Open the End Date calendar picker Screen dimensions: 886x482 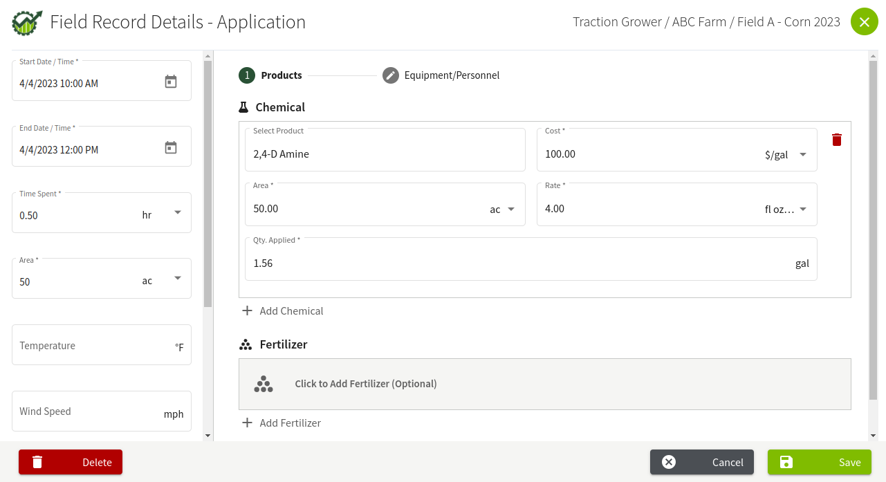[171, 147]
